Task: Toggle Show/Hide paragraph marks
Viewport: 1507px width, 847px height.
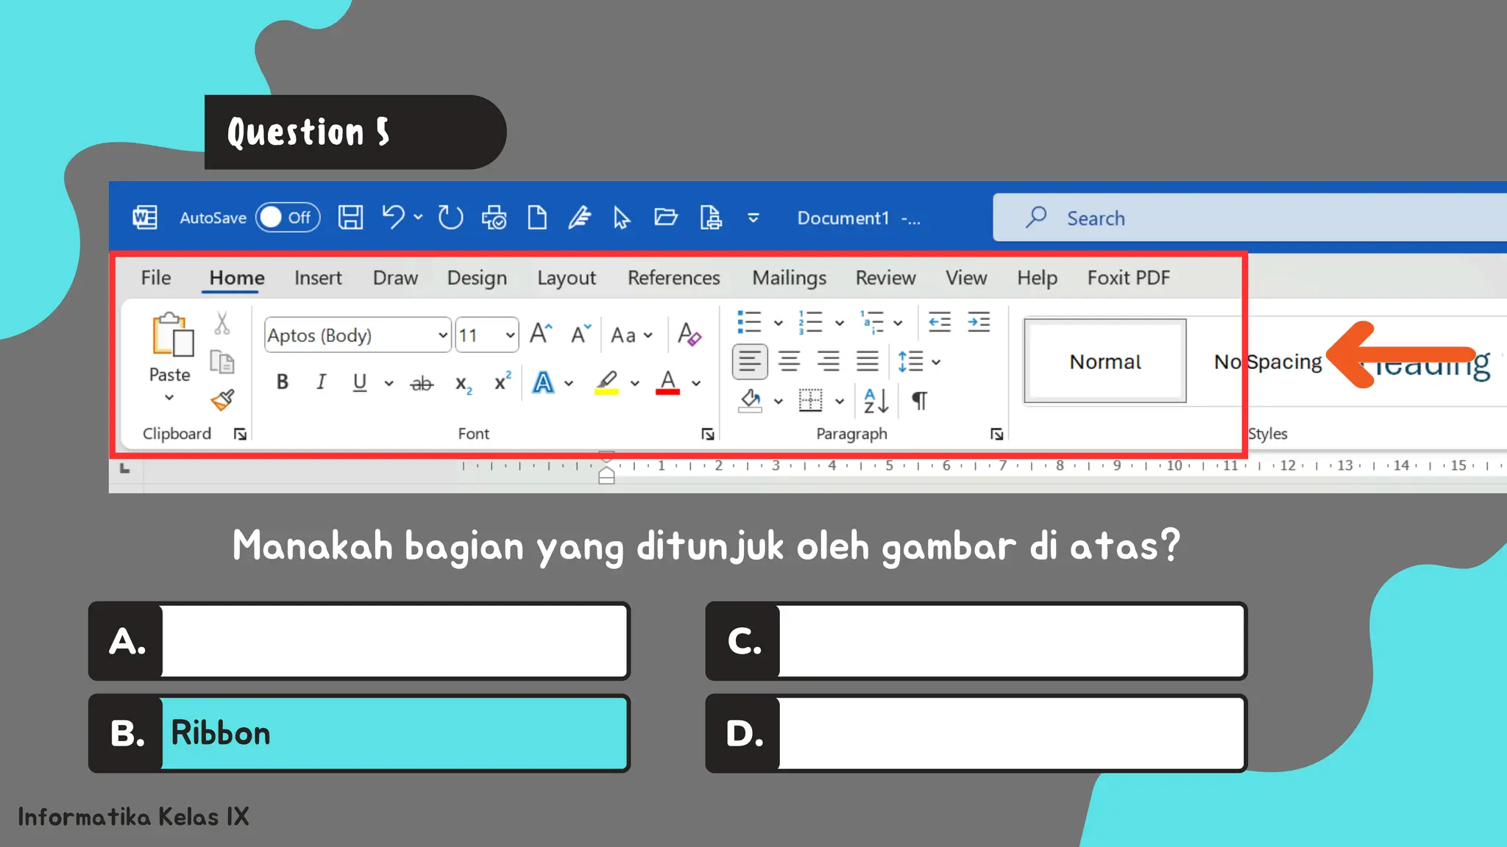Action: click(920, 401)
